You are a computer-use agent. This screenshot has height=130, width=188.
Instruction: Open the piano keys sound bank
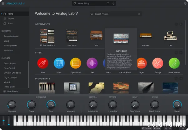pos(47,88)
